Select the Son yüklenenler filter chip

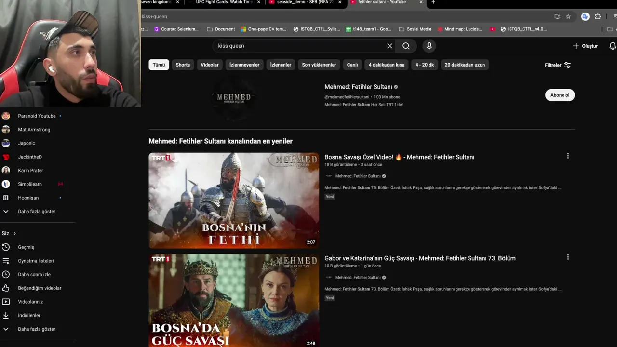pos(319,65)
